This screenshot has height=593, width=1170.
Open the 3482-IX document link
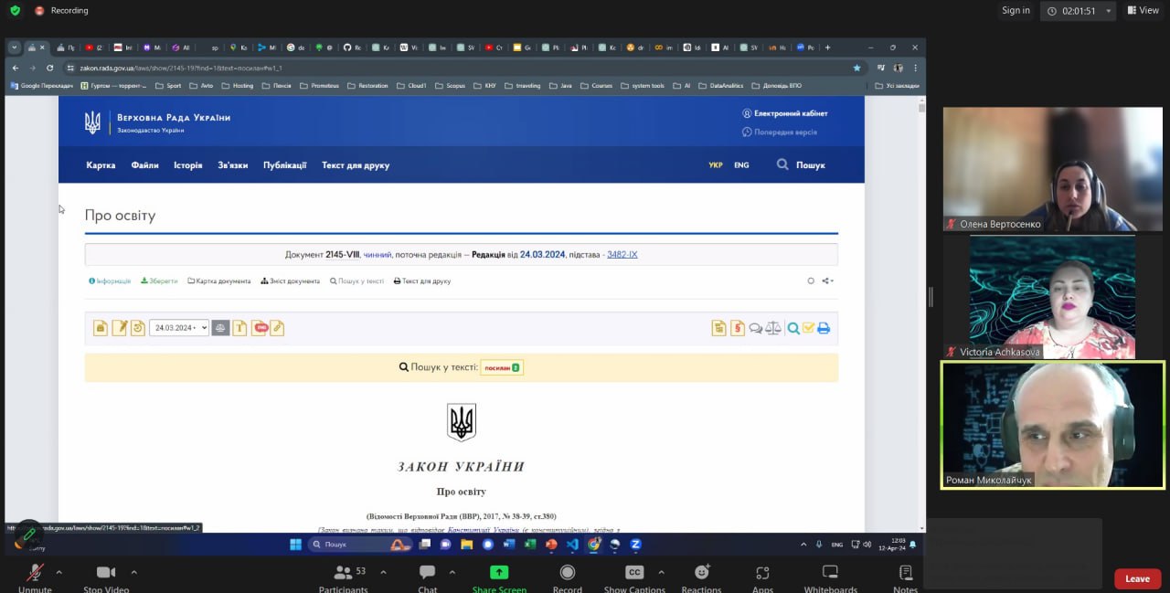click(x=622, y=254)
